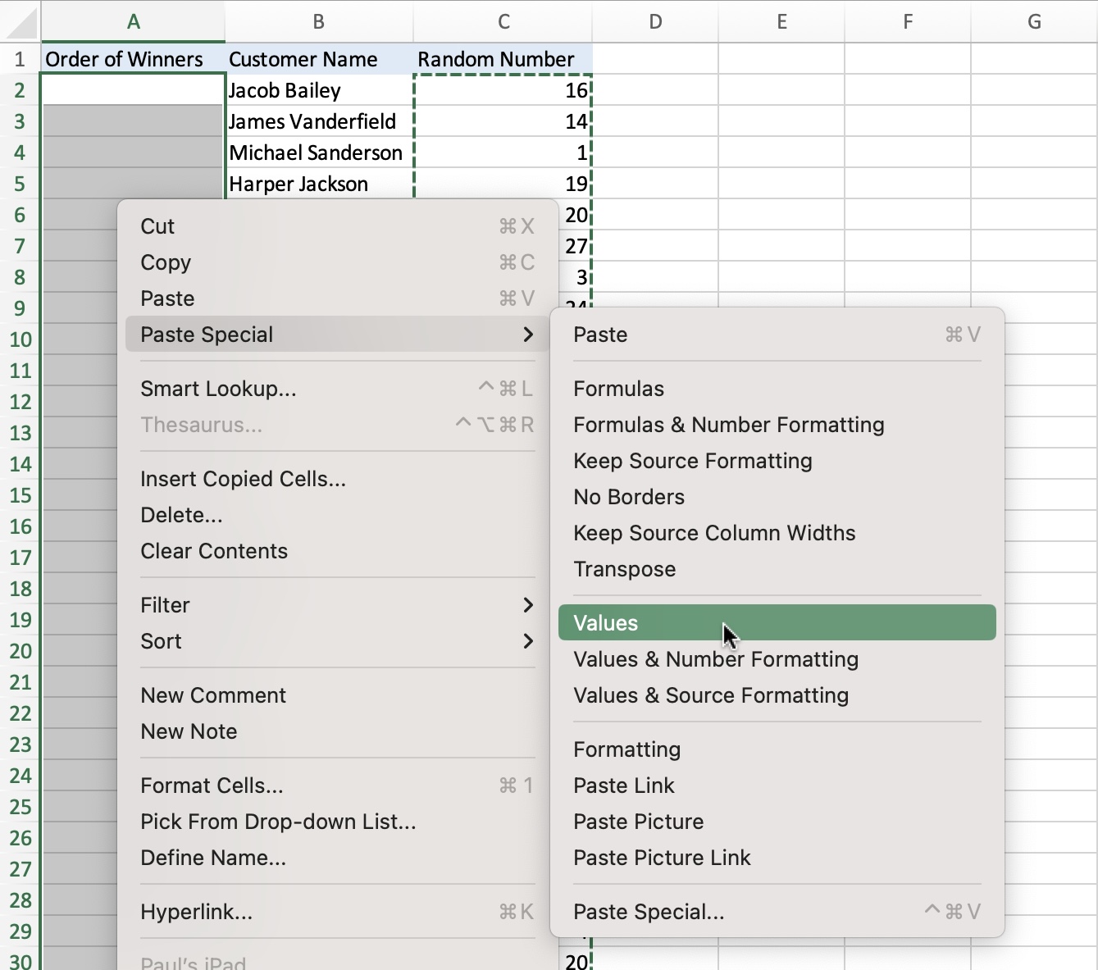Insert a Hyperlink from the context menu
The height and width of the screenshot is (970, 1098).
[x=337, y=912]
